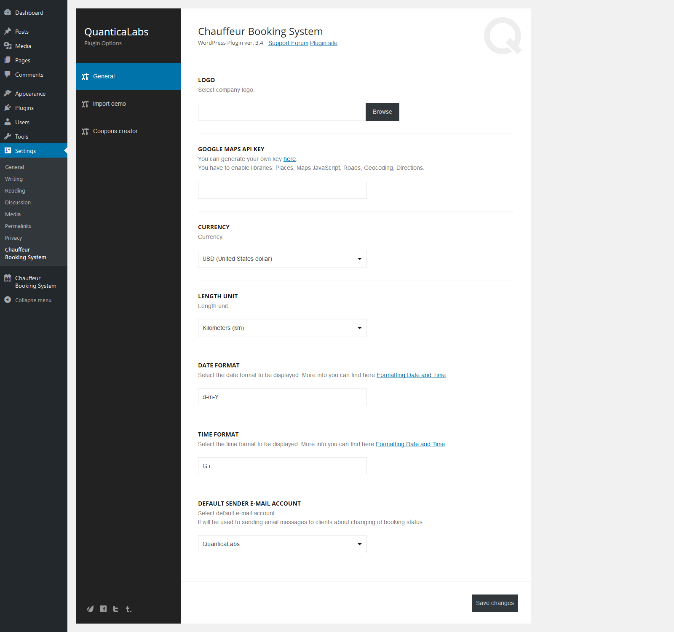Focus the company logo input field
Viewport: 674px width, 632px height.
282,112
